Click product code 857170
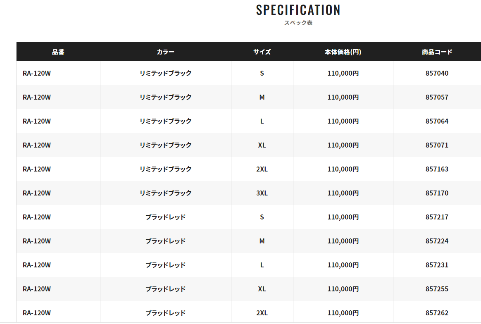Screen dimensions: 481x324 click(x=437, y=193)
